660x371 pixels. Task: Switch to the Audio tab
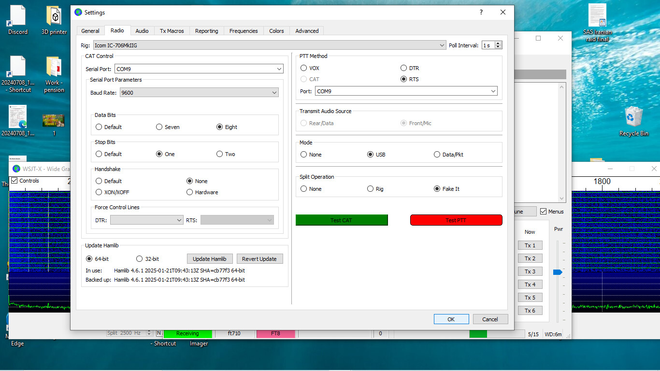[142, 31]
